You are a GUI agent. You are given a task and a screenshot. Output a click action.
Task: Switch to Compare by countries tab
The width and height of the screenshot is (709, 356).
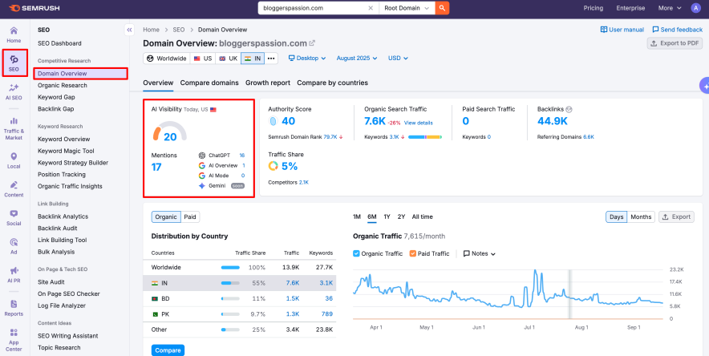point(332,83)
